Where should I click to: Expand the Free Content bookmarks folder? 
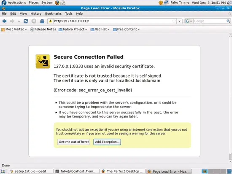127,29
